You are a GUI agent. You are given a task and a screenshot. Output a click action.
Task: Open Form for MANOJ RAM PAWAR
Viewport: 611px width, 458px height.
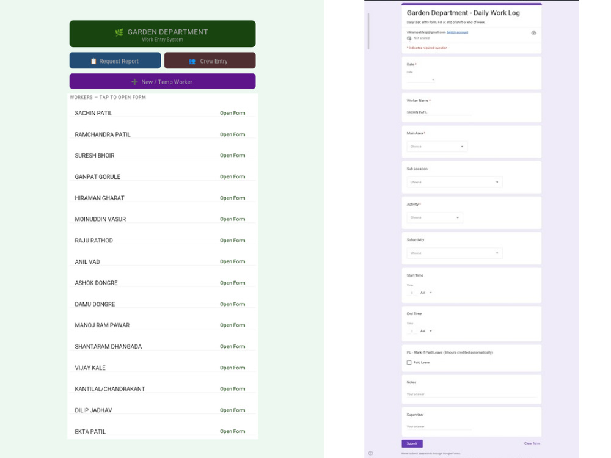233,325
